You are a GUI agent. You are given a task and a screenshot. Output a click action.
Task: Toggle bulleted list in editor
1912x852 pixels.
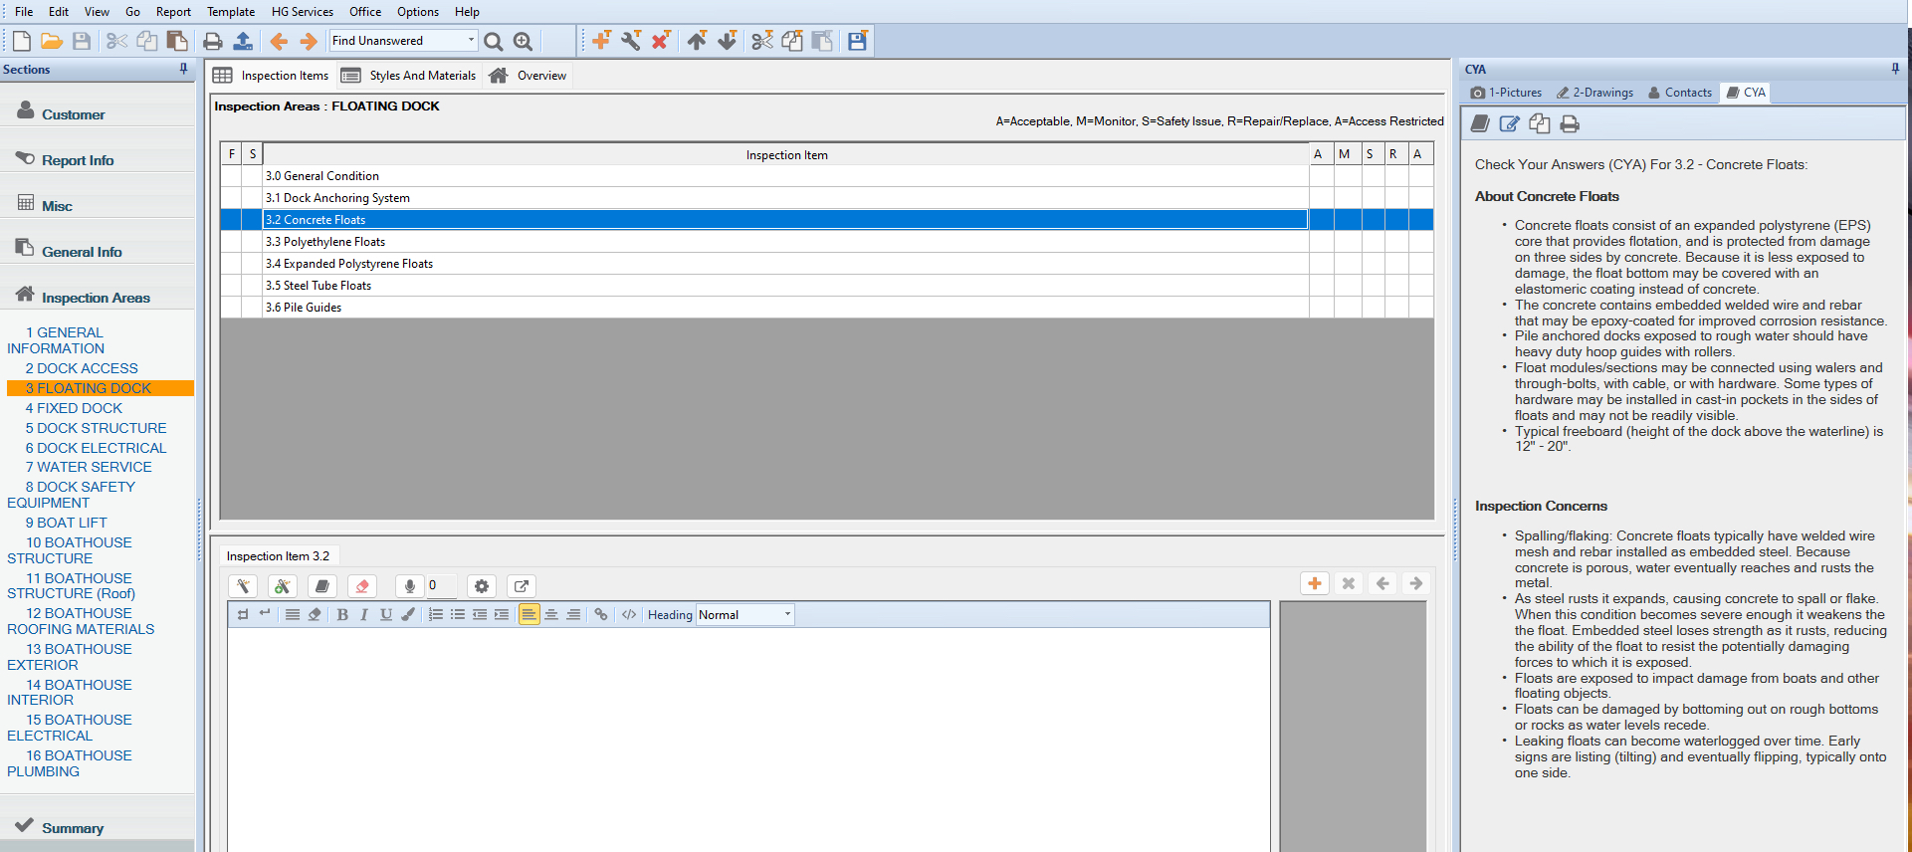(x=458, y=615)
